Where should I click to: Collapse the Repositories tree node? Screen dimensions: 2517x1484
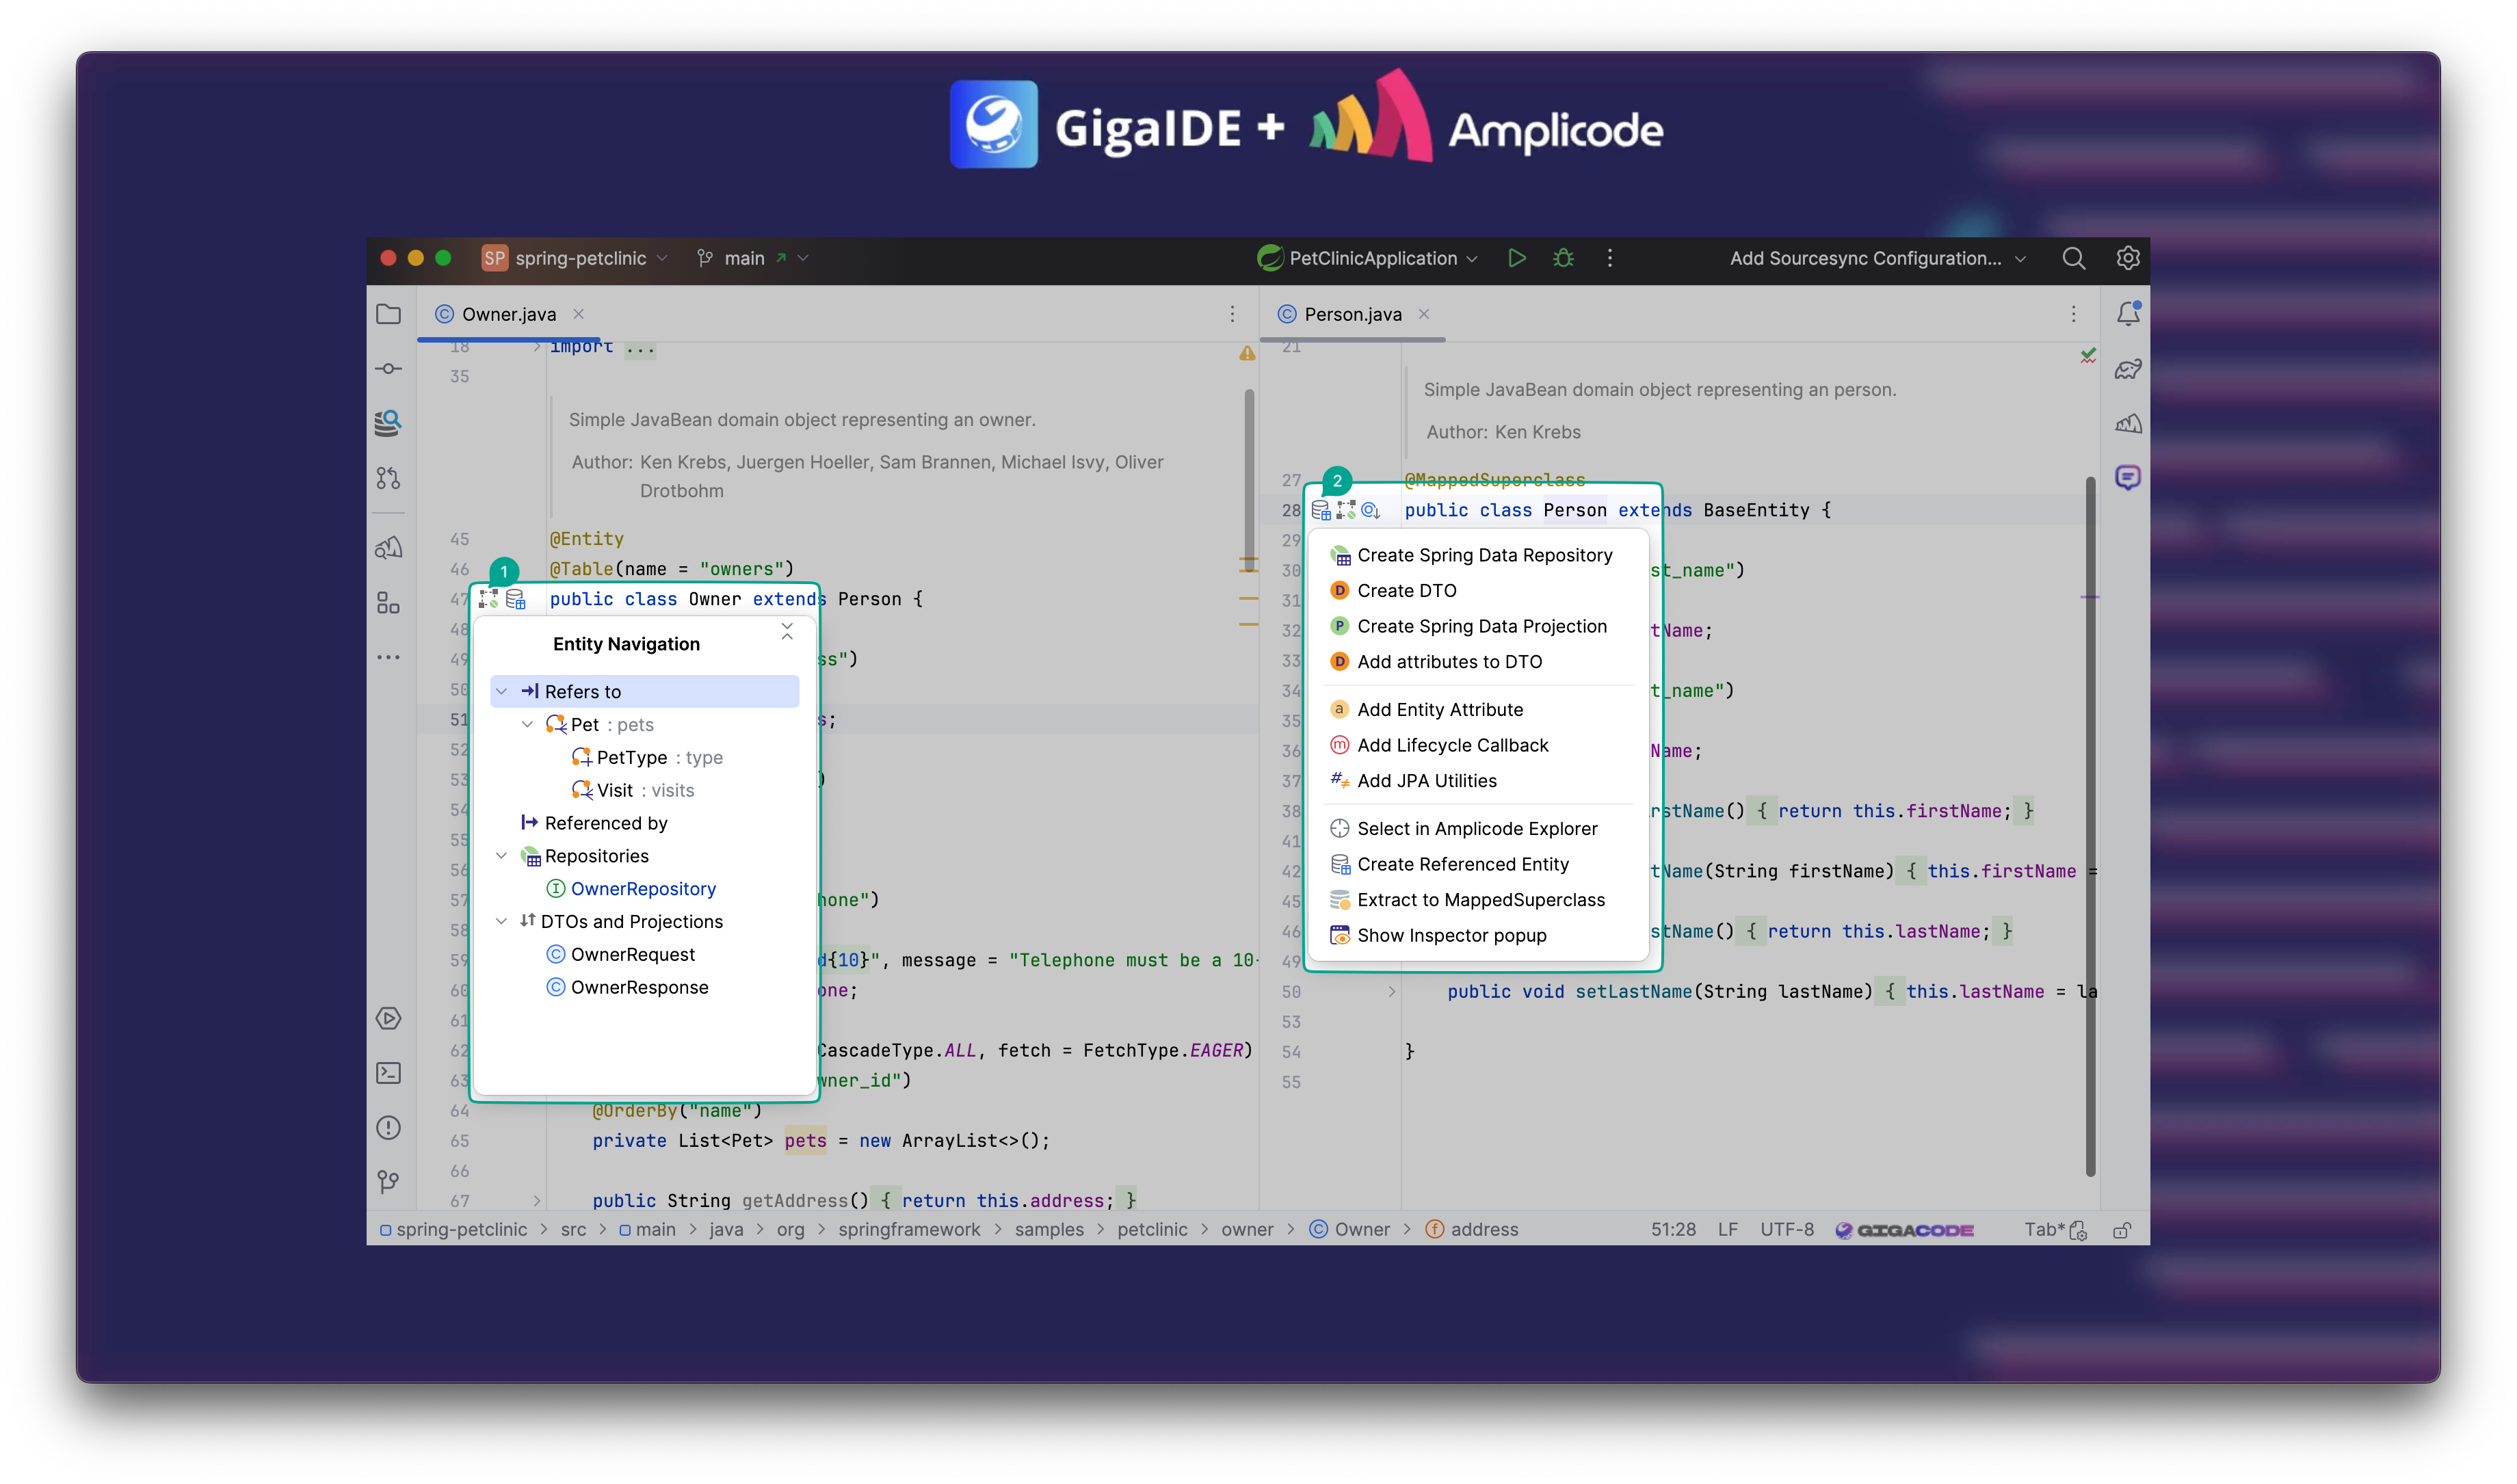[x=502, y=856]
